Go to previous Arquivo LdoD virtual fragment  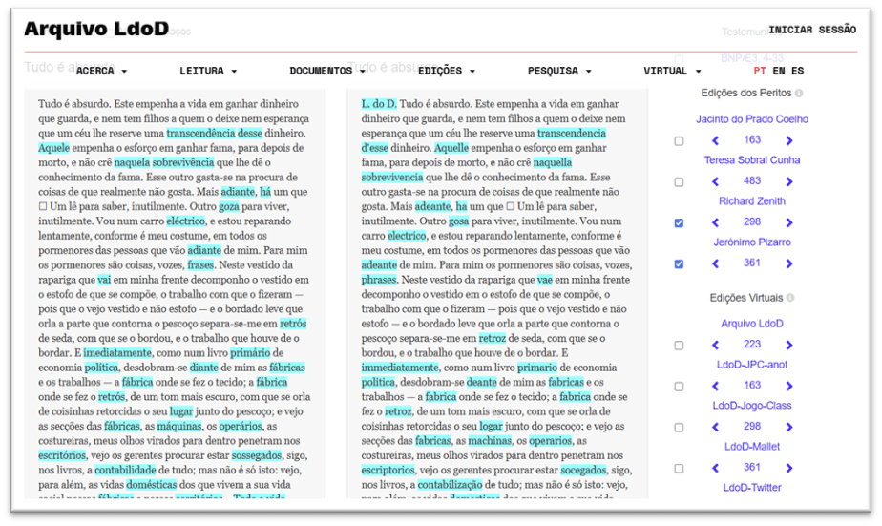(x=715, y=345)
